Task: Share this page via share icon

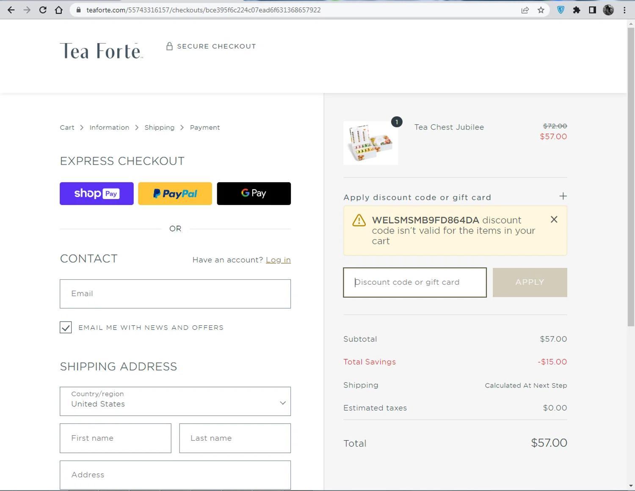Action: [x=525, y=10]
